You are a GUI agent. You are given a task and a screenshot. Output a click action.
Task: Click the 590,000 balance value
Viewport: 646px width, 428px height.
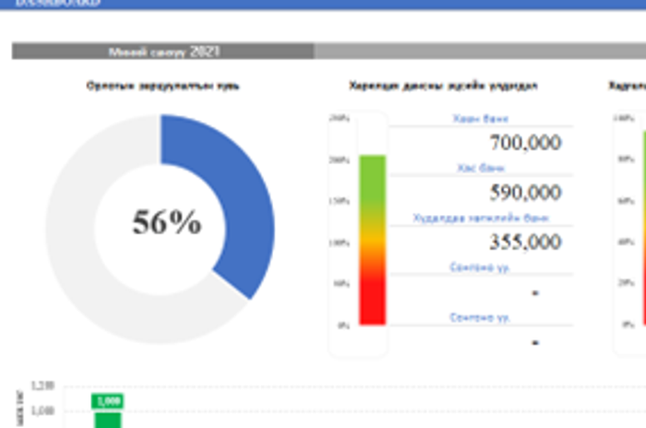point(524,192)
